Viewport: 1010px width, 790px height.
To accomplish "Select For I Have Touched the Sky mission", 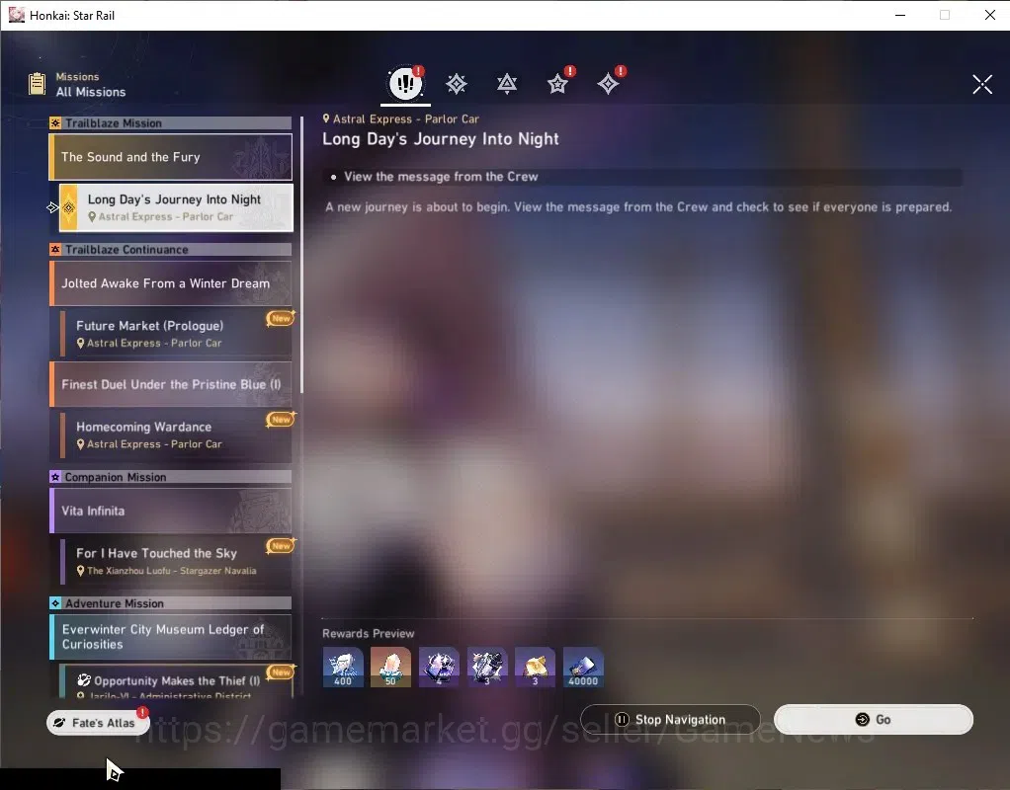I will point(176,561).
